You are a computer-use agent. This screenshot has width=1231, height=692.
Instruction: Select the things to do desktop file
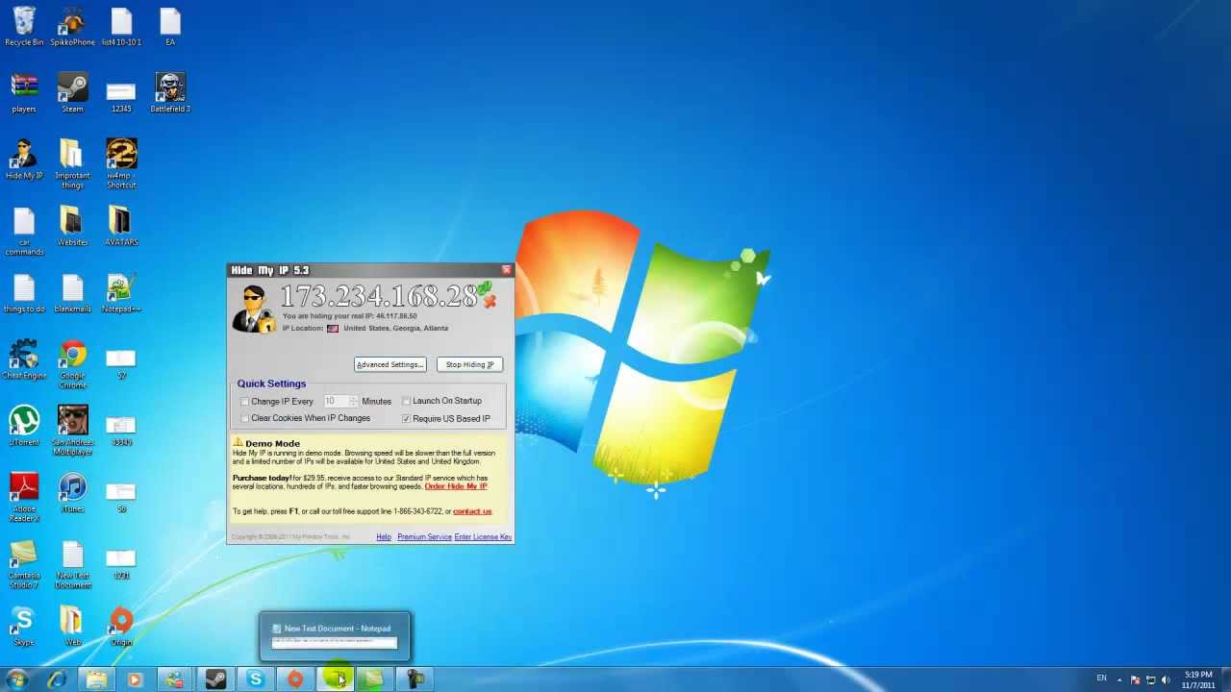24,291
